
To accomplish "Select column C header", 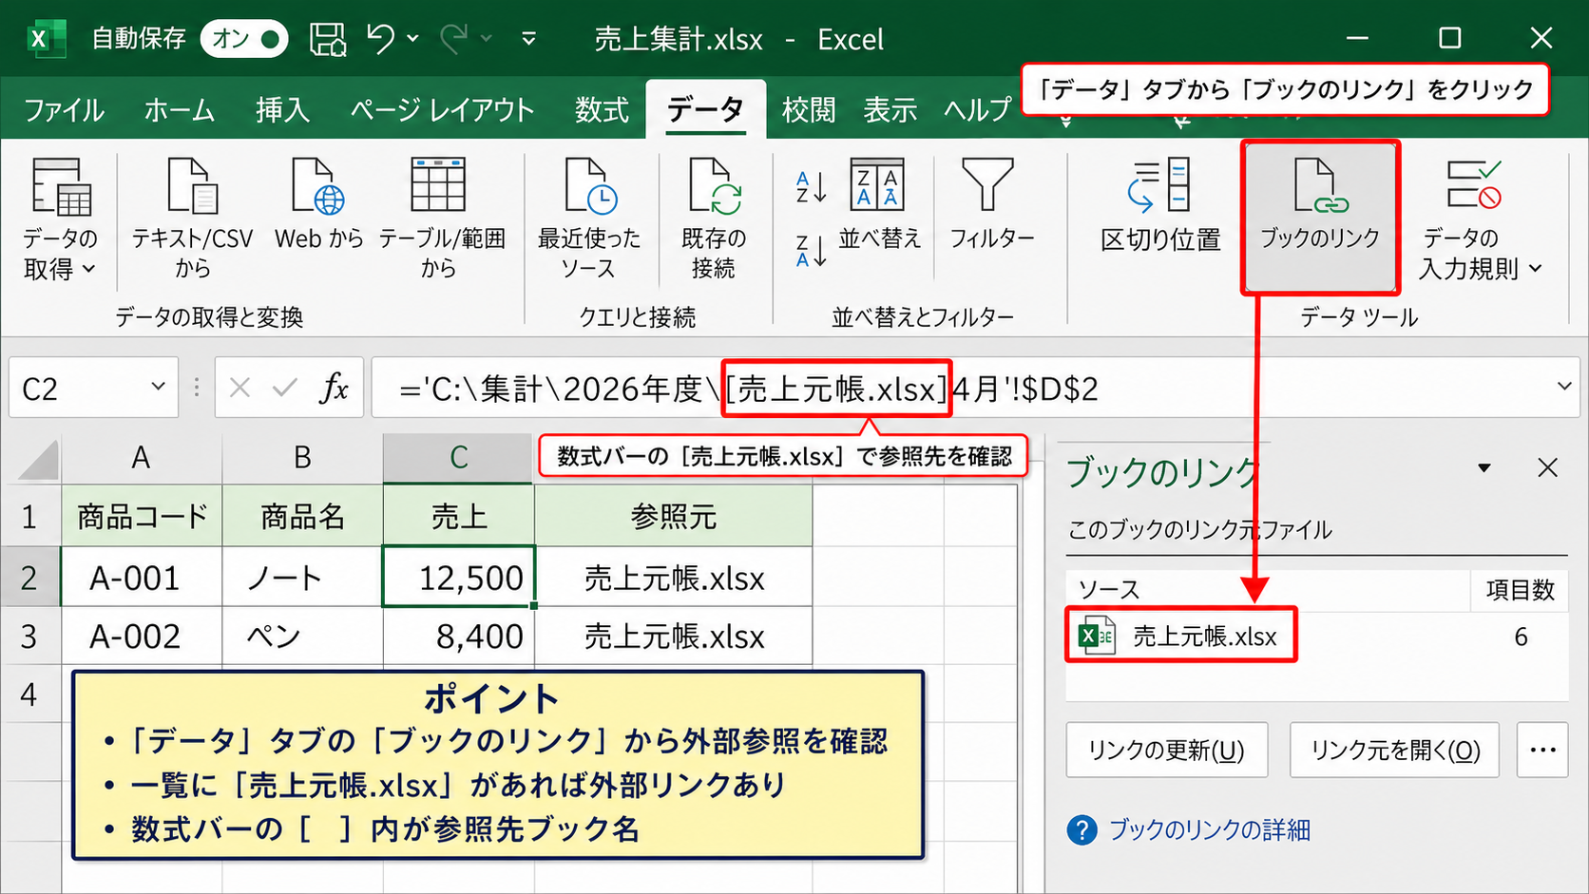I will pyautogui.click(x=458, y=459).
